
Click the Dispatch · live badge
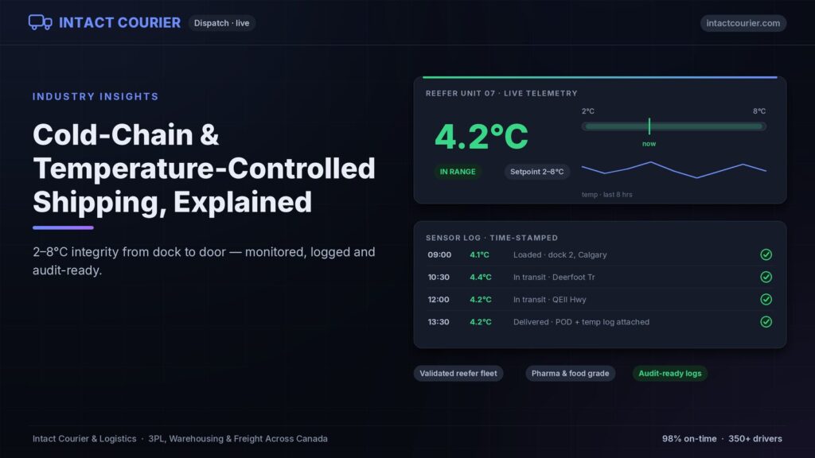click(x=221, y=23)
